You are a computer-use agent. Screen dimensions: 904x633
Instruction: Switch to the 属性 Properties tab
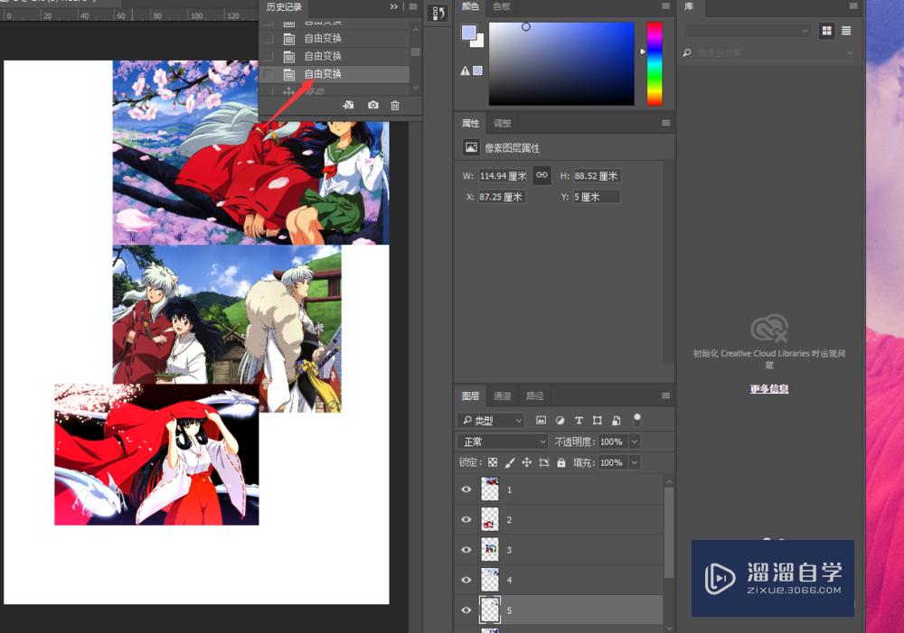pyautogui.click(x=470, y=123)
